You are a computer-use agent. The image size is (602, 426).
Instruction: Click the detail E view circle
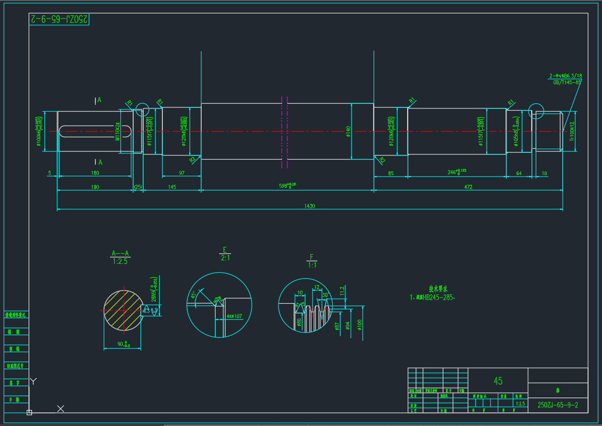pyautogui.click(x=219, y=305)
